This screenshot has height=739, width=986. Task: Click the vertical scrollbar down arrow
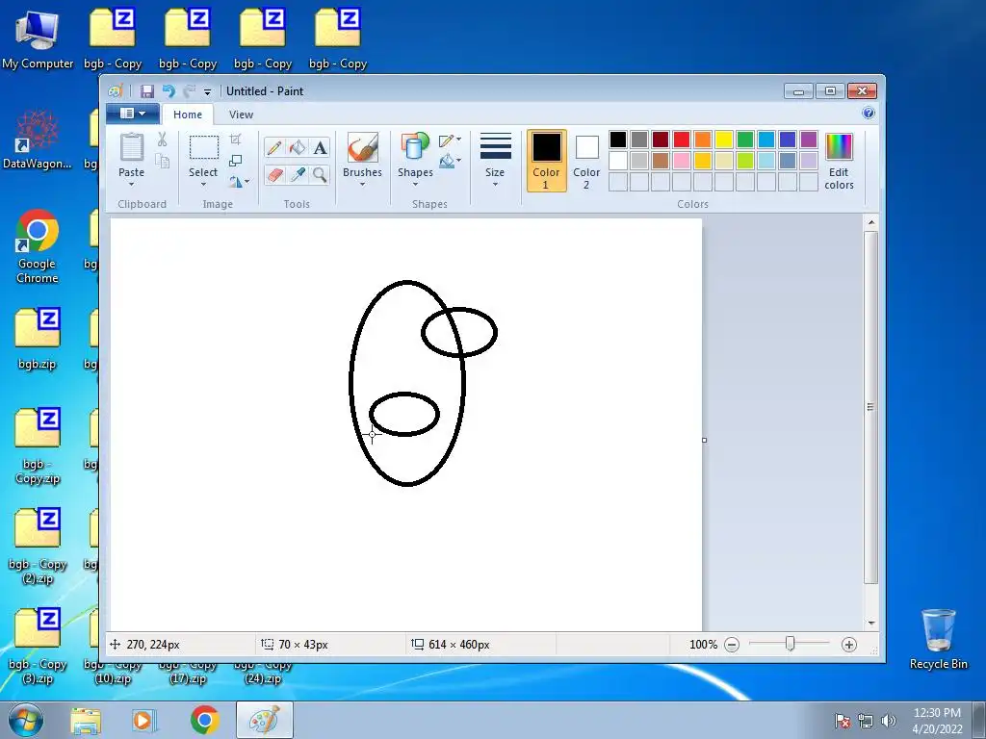click(x=870, y=623)
